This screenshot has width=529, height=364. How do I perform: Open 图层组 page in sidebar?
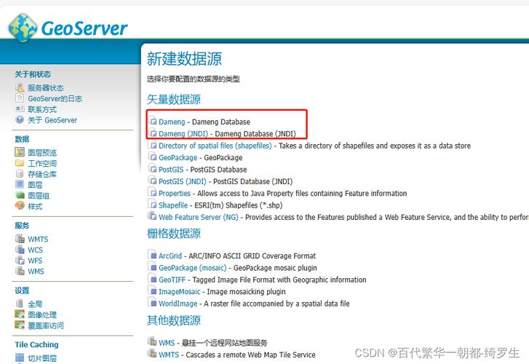pyautogui.click(x=39, y=196)
